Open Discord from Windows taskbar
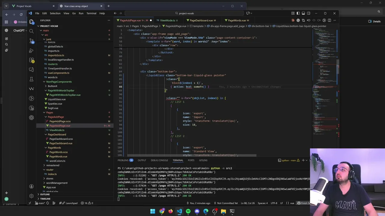The height and width of the screenshot is (216, 385). [x=197, y=211]
